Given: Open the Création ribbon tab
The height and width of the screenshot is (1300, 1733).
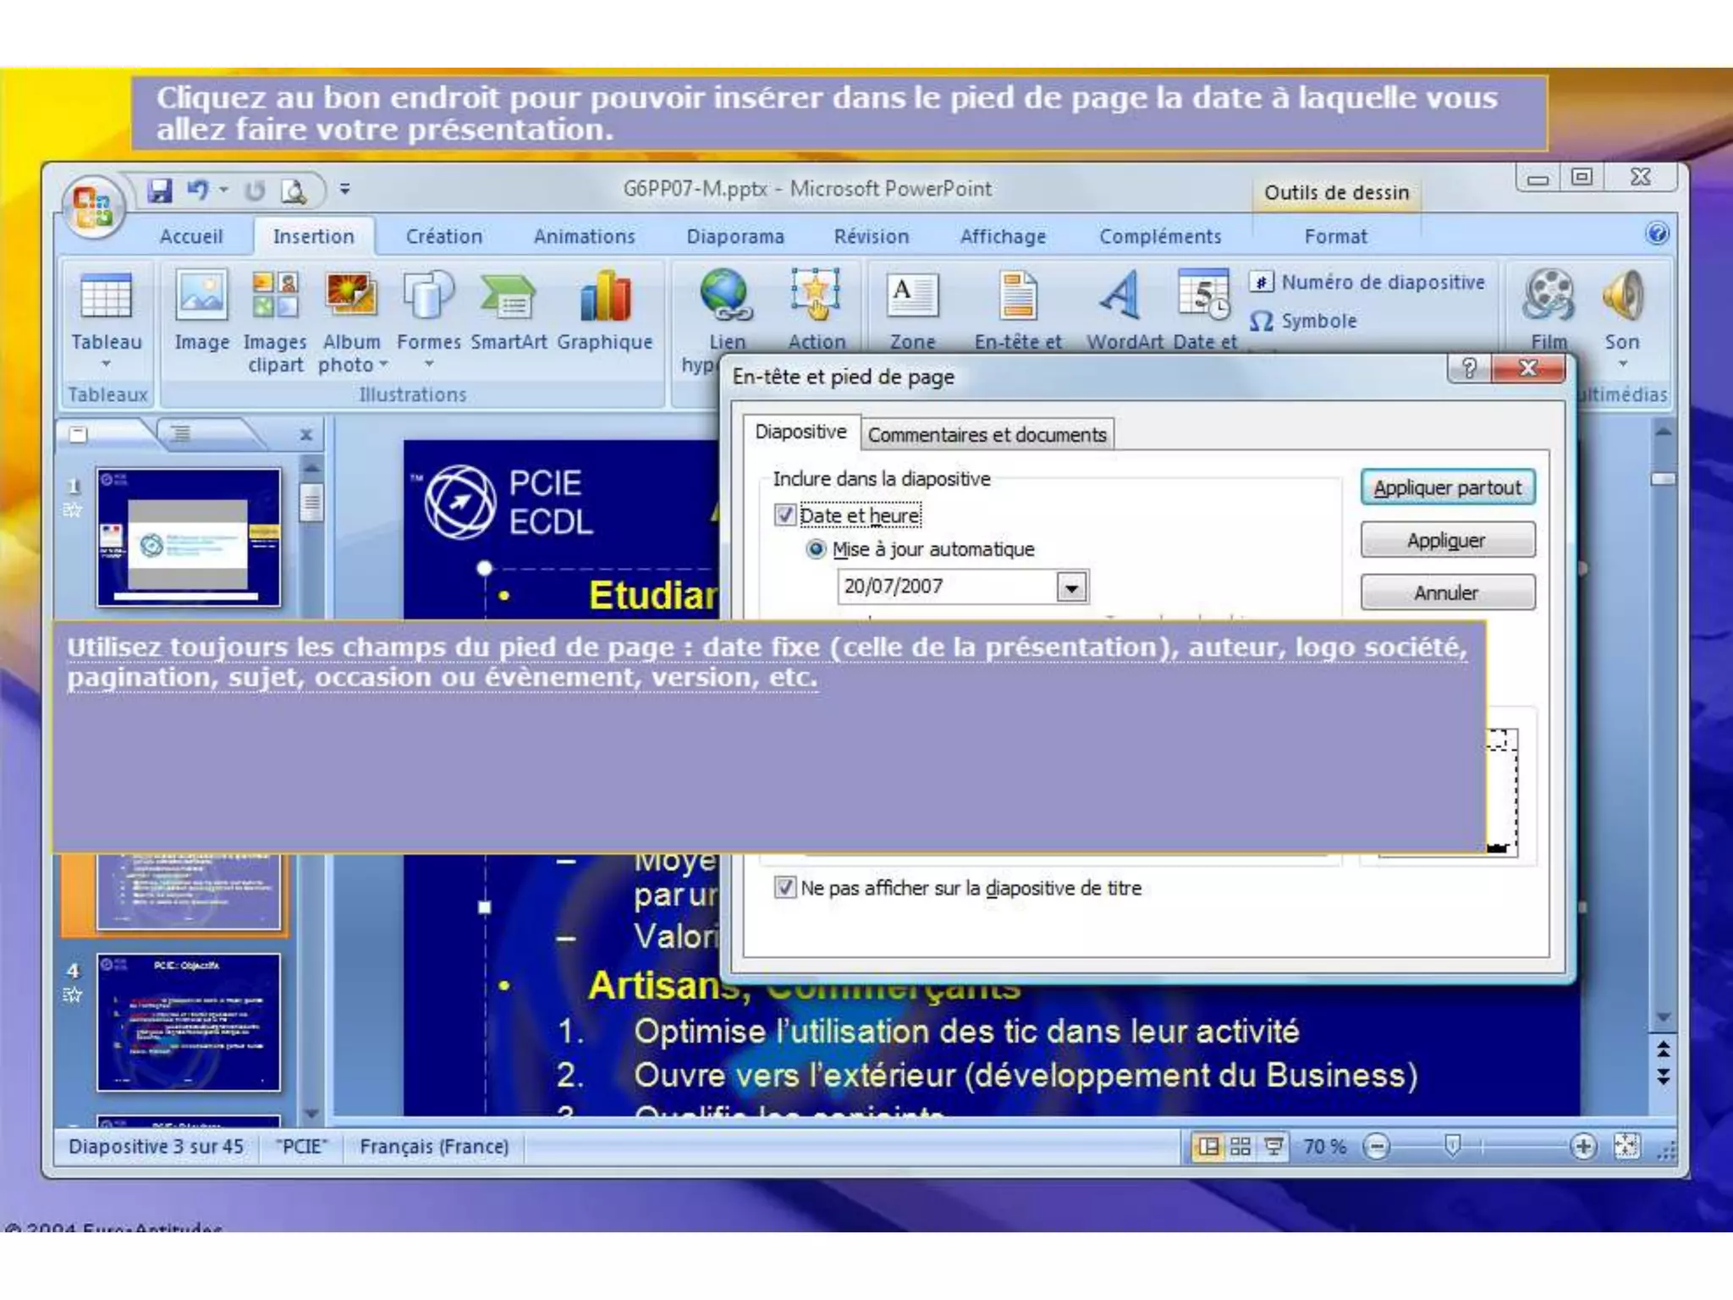Looking at the screenshot, I should click(443, 236).
